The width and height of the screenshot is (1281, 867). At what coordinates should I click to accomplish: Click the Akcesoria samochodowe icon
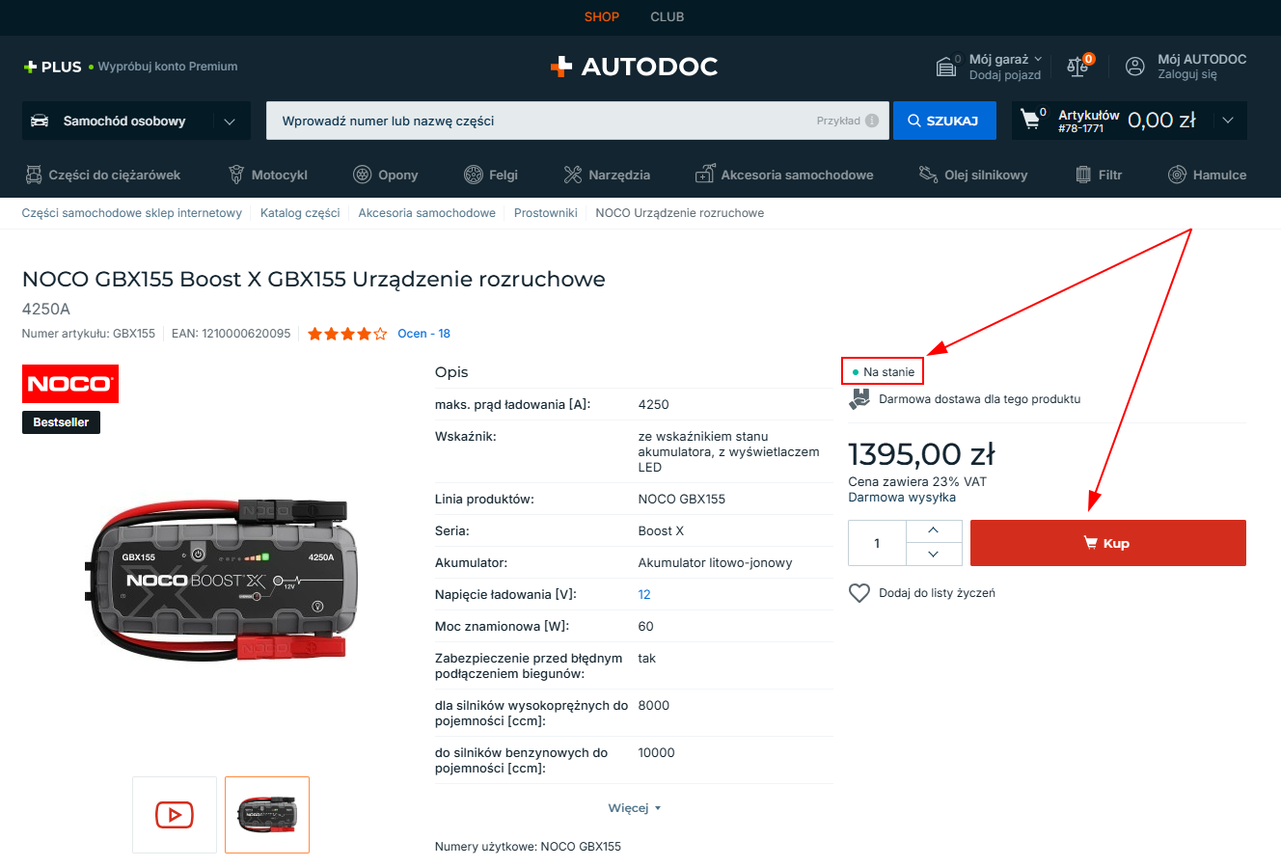point(705,175)
